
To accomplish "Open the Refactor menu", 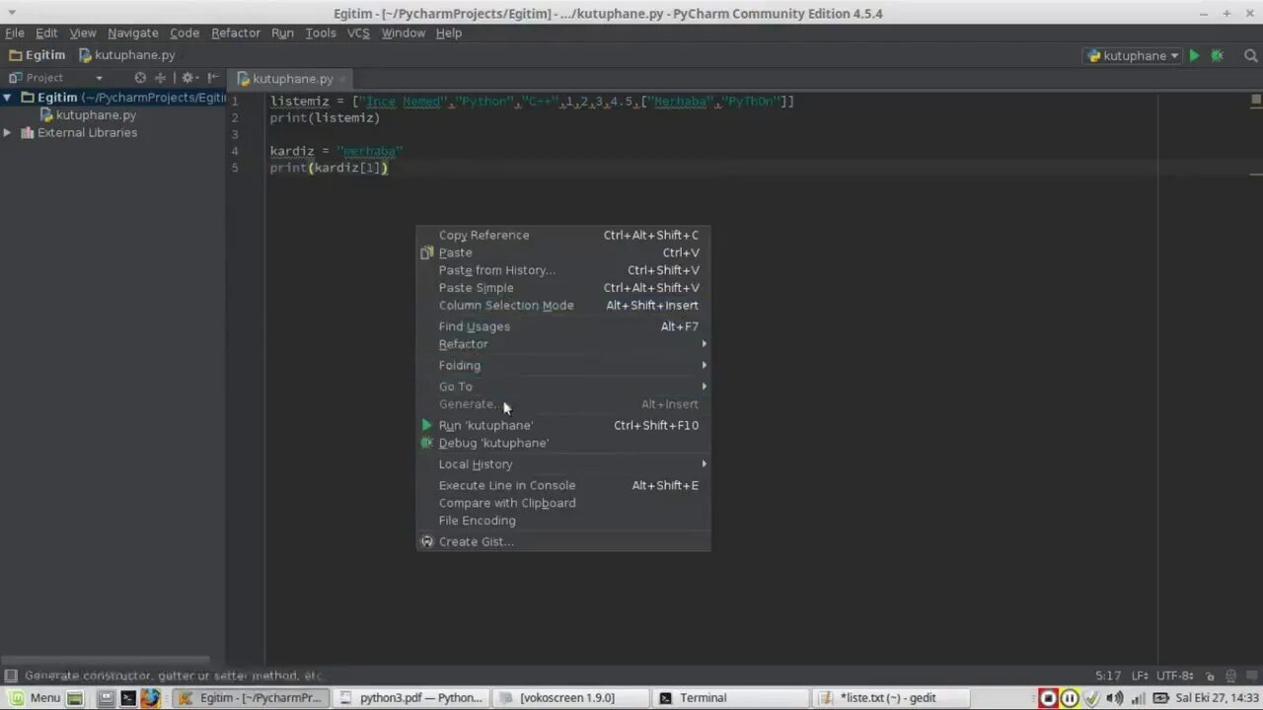I will tap(236, 33).
